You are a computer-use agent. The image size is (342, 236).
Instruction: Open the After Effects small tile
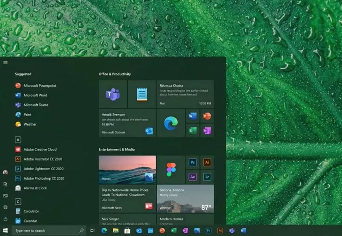(192, 177)
